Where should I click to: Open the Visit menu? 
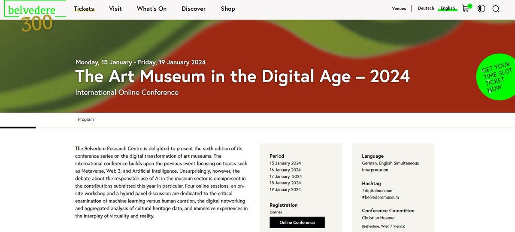(x=115, y=9)
